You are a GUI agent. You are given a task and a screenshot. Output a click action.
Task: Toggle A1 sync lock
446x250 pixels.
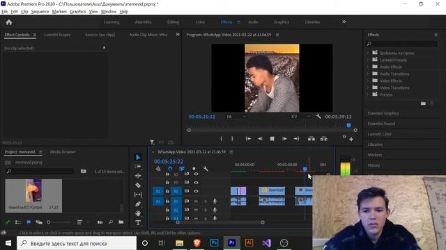point(187,201)
